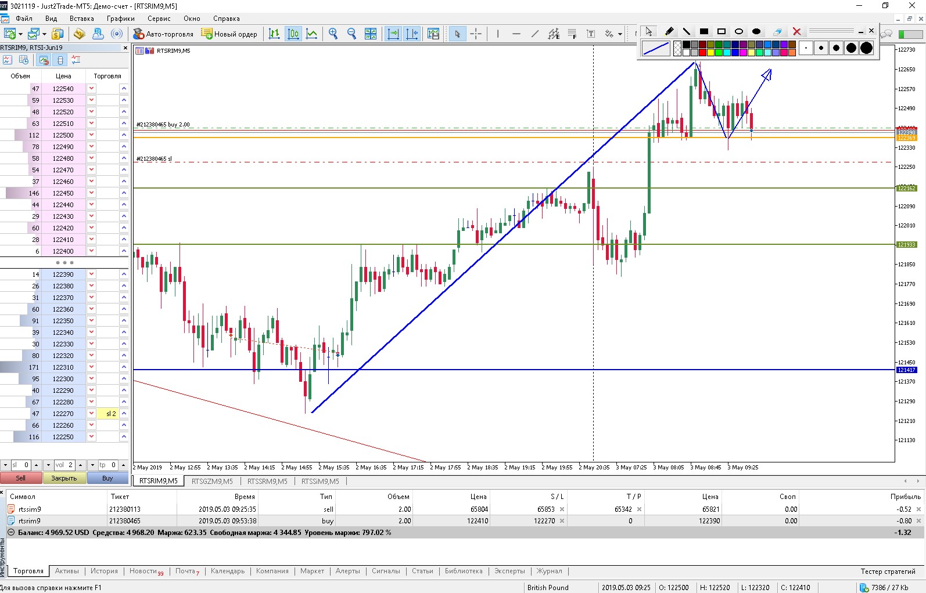This screenshot has width=926, height=593.
Task: Select the line tool in drawing palette
Action: pyautogui.click(x=687, y=31)
